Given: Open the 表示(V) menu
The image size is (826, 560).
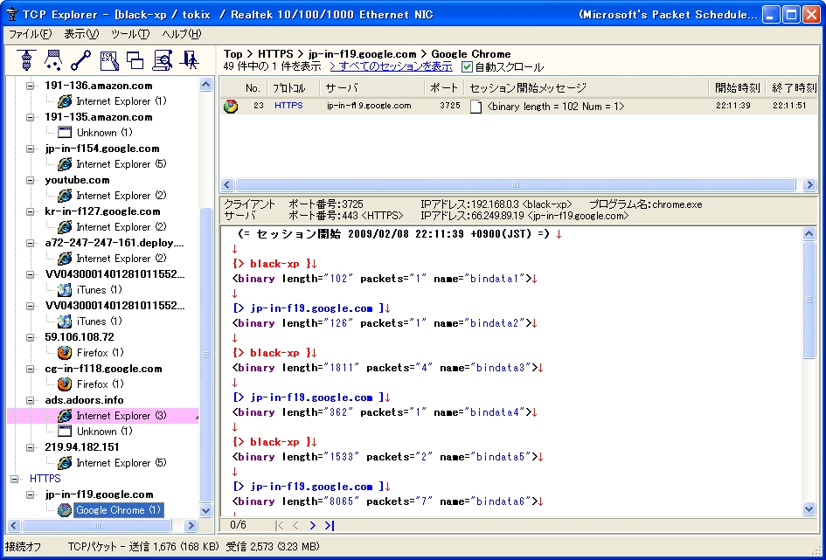Looking at the screenshot, I should coord(81,34).
